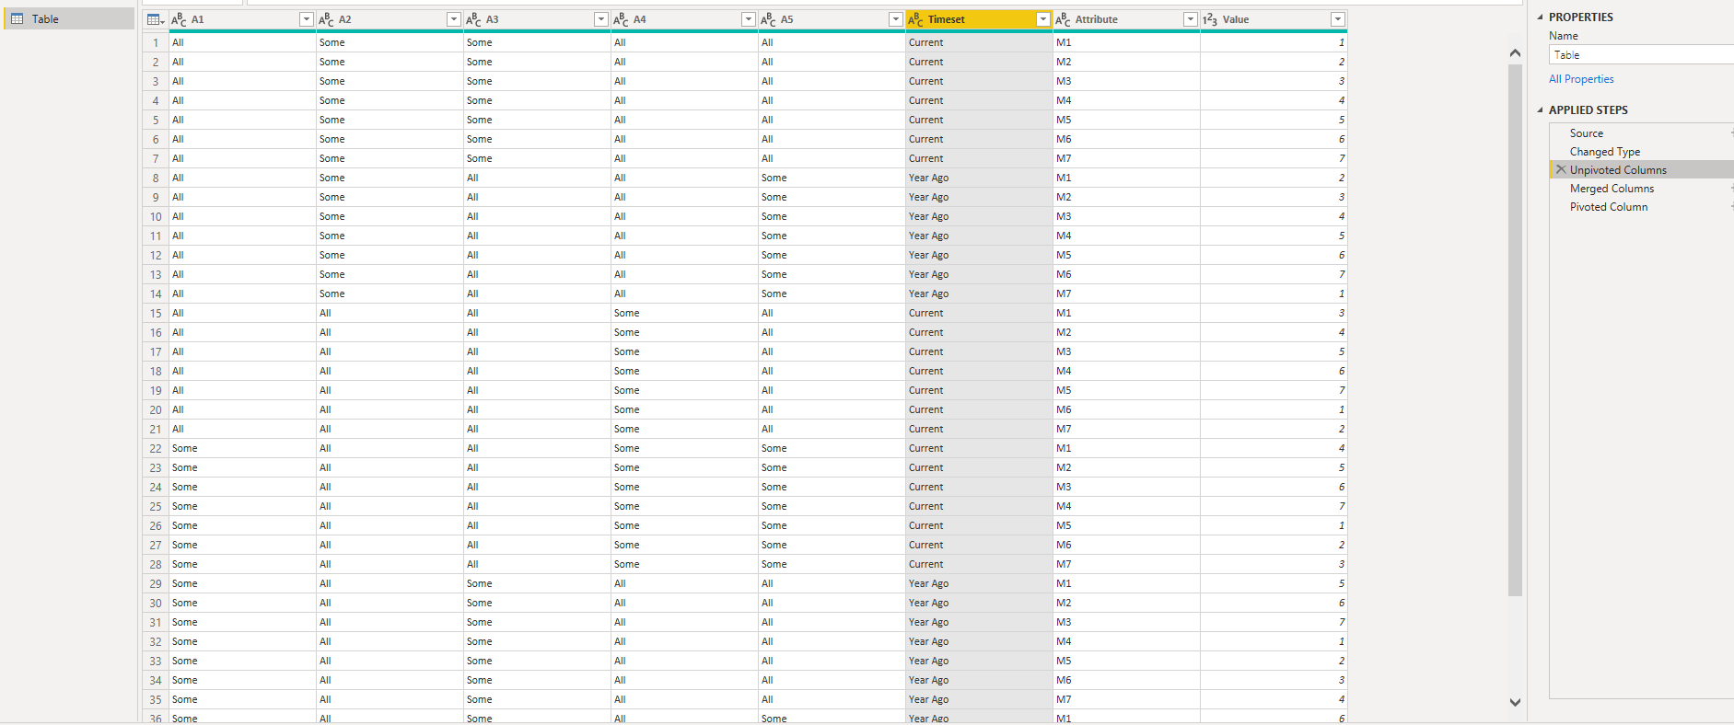
Task: Click the Timeset column data type icon
Action: tap(915, 19)
